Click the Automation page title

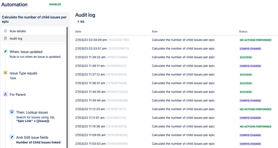point(14,4)
